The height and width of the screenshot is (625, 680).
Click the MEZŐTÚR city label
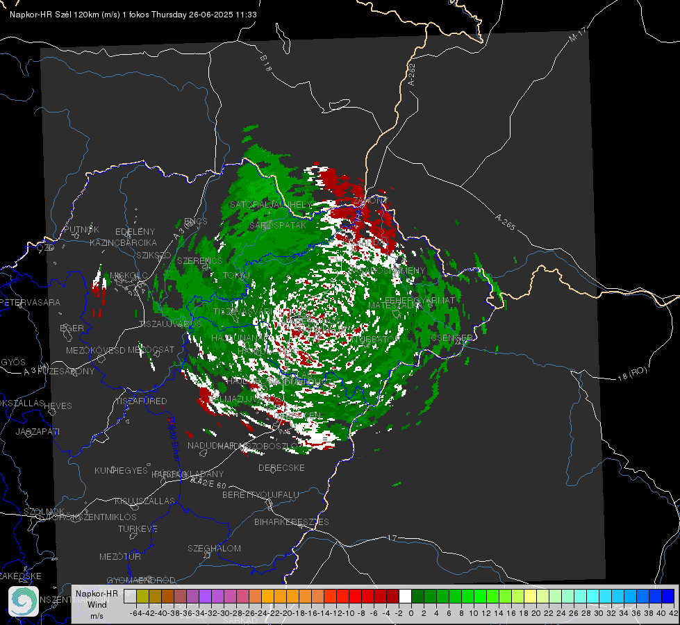pyautogui.click(x=120, y=557)
